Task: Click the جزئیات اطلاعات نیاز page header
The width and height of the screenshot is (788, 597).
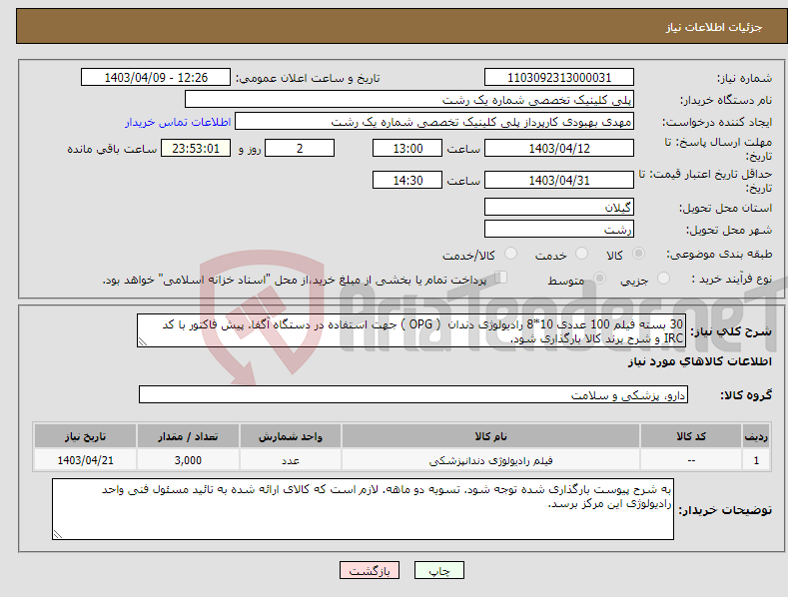Action: pos(714,27)
